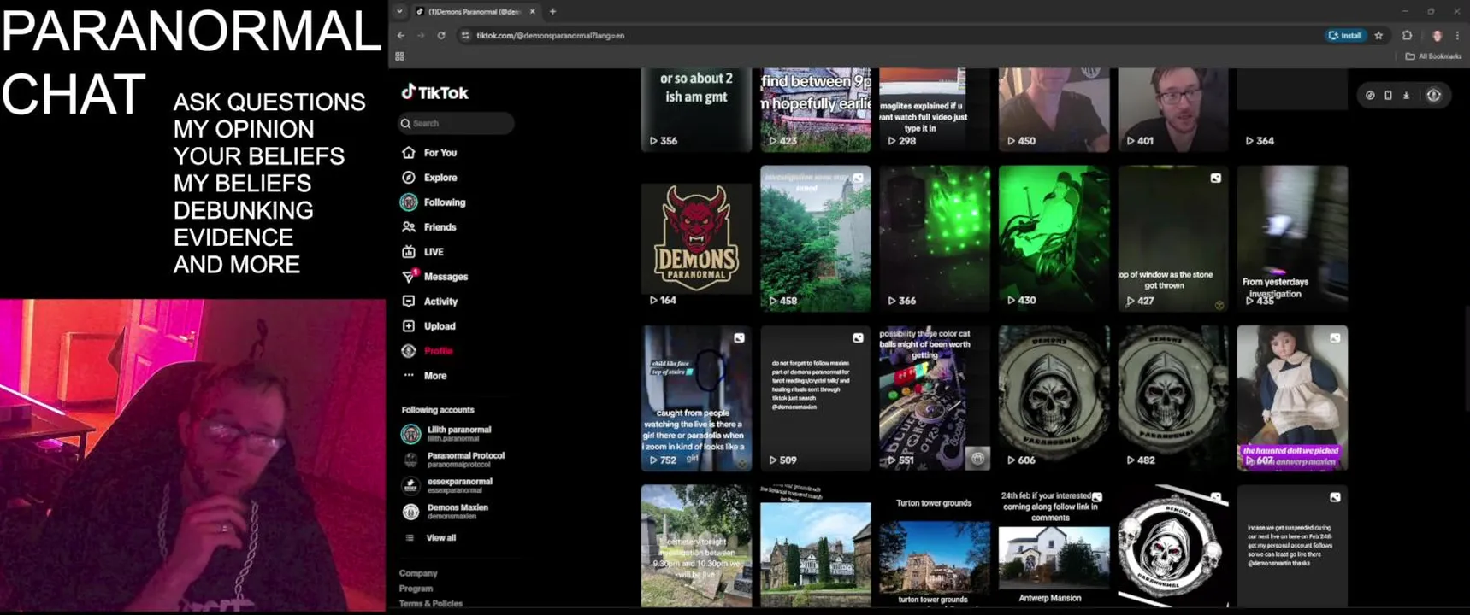1470x615 pixels.
Task: Open the color cat balls video with 551 views
Action: pyautogui.click(x=935, y=398)
